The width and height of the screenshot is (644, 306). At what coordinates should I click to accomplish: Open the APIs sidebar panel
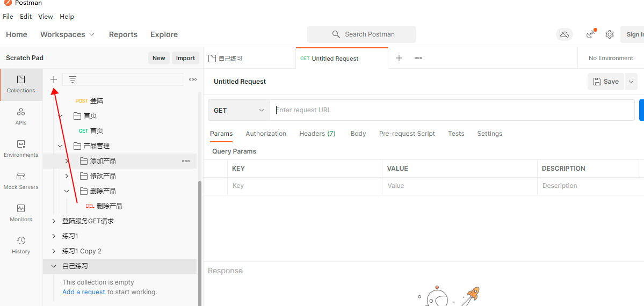point(21,116)
